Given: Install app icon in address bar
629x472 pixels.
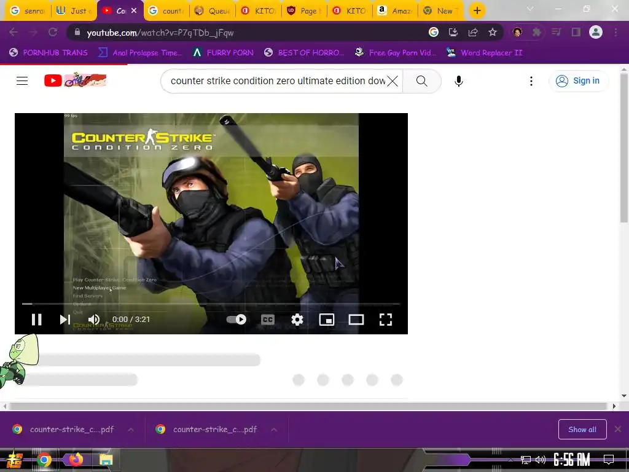Looking at the screenshot, I should pyautogui.click(x=453, y=33).
